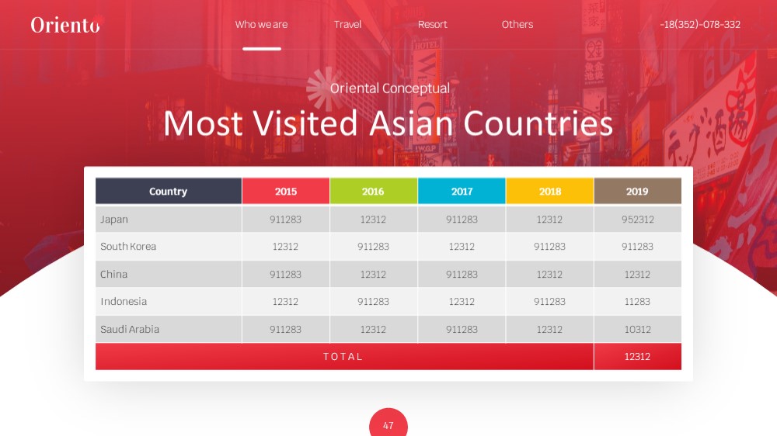Screen dimensions: 777x436
Task: Open the Travel menu item
Action: point(347,24)
